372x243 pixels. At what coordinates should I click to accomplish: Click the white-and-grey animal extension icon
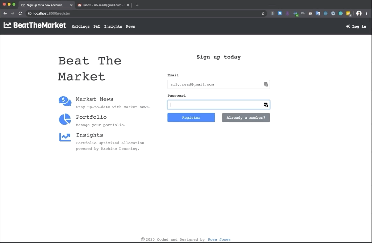310,14
